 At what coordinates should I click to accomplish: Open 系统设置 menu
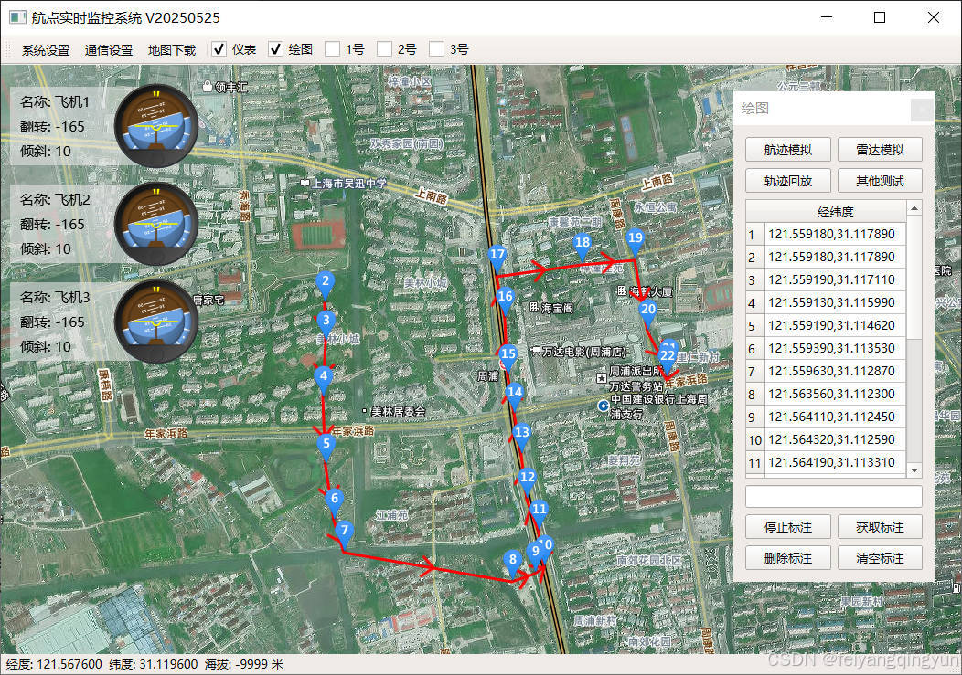tap(46, 50)
